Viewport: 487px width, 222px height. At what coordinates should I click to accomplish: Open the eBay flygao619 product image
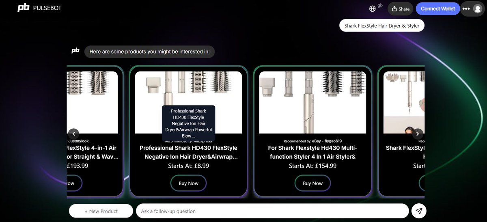312,102
